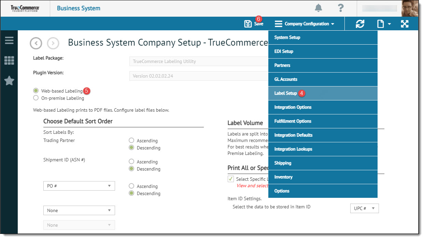Click the refresh/sync icon in the toolbar

point(360,23)
